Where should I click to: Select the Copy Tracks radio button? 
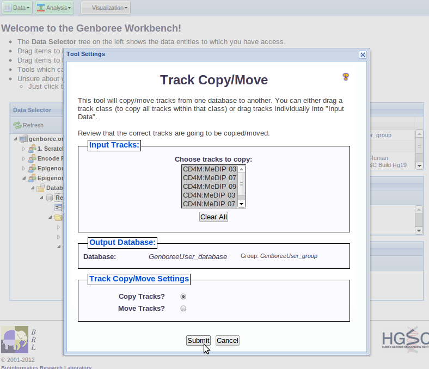point(183,297)
